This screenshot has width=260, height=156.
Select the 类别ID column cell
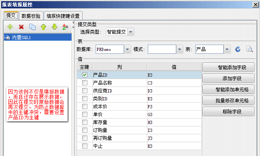pyautogui.click(x=120, y=98)
